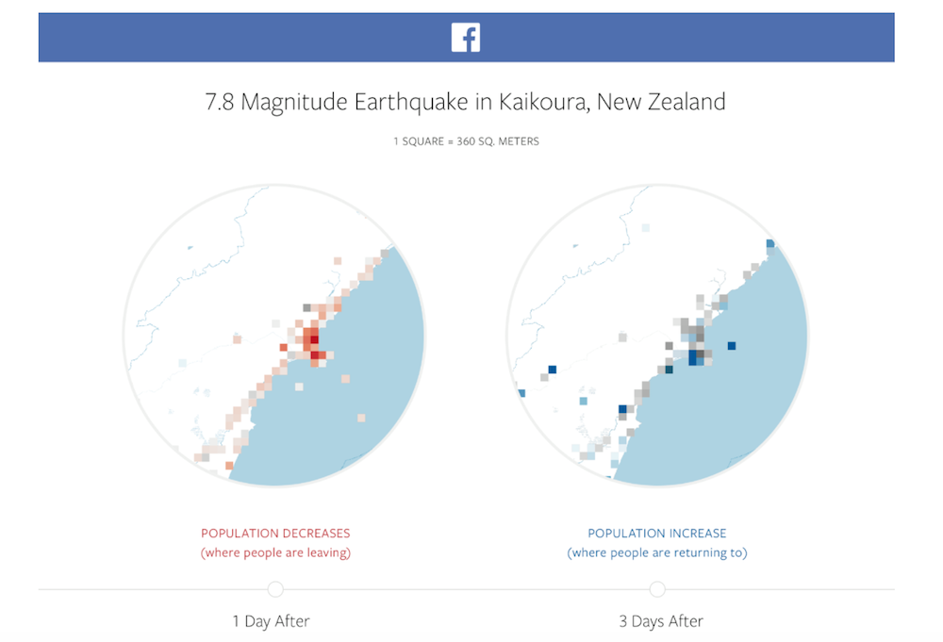Click the darkest red square on left map

click(315, 339)
